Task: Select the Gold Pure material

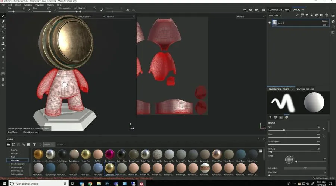Action: click(110, 169)
